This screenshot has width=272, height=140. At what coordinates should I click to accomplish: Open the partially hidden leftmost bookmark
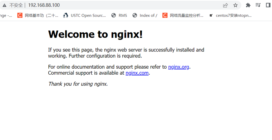(x=6, y=15)
